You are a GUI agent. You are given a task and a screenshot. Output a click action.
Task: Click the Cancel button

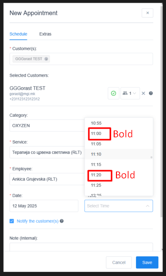point(119,262)
